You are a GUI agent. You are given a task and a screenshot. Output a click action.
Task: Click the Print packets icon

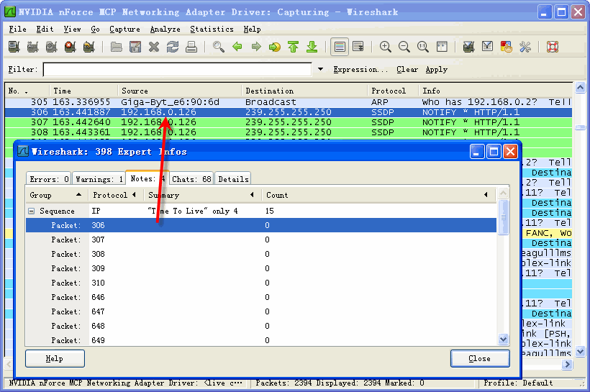pos(191,47)
